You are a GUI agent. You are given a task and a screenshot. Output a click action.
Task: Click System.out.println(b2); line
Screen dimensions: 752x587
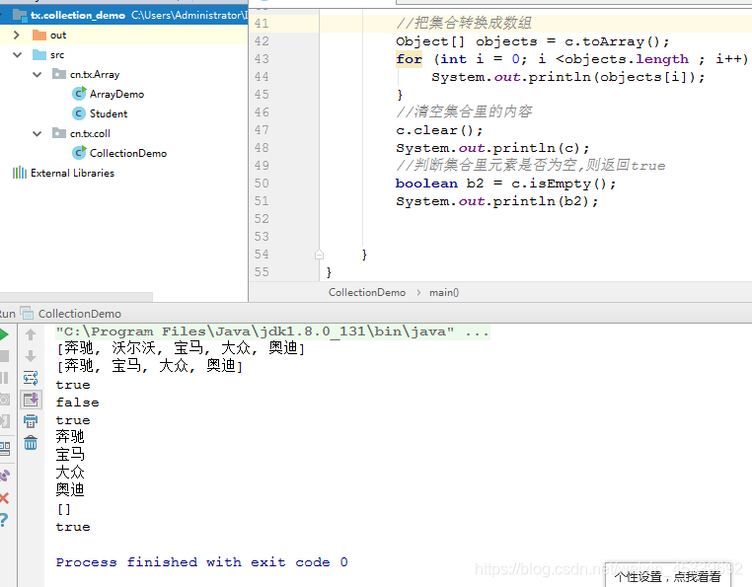click(496, 201)
